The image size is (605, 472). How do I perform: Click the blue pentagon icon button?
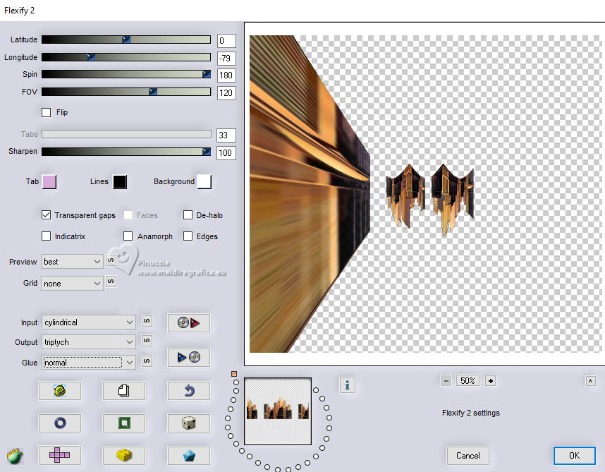189,455
